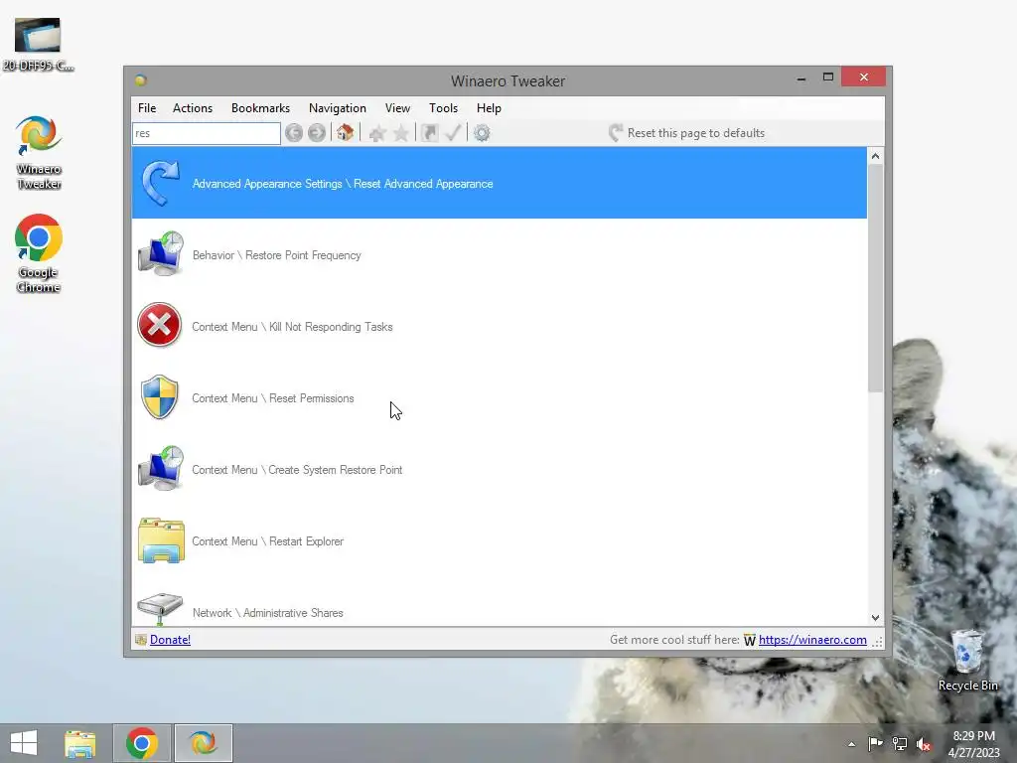The image size is (1017, 763).
Task: Click Reset this page to defaults
Action: coord(687,133)
